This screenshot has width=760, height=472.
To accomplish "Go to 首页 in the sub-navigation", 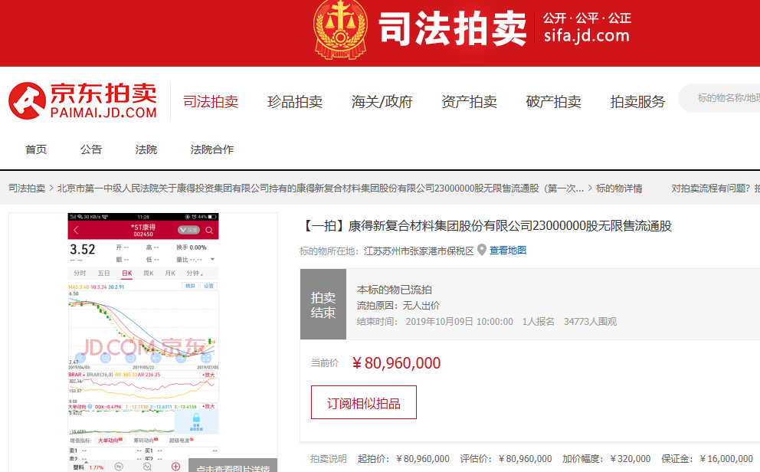I will [x=36, y=149].
